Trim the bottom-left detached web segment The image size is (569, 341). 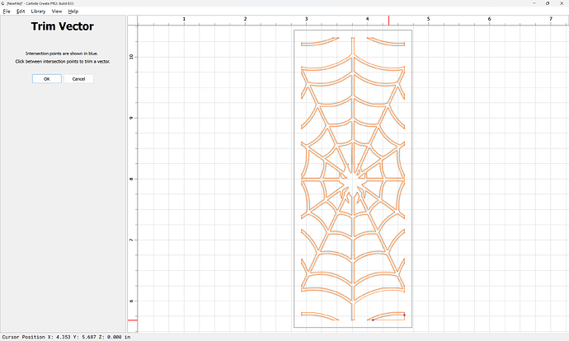[320, 315]
